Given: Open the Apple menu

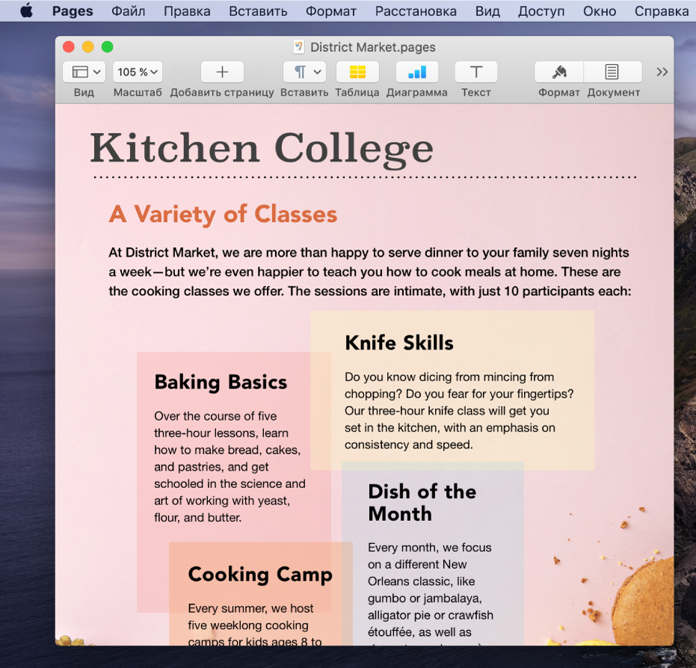Looking at the screenshot, I should coord(27,10).
